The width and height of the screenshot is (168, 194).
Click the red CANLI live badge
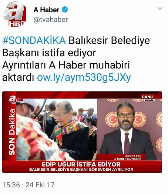click(148, 97)
